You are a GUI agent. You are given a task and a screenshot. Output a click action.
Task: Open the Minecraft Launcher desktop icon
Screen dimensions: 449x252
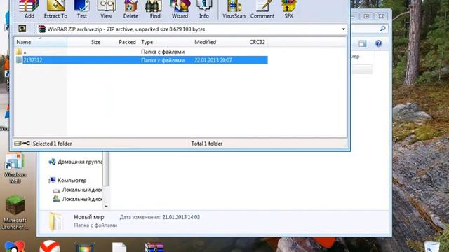(15, 212)
